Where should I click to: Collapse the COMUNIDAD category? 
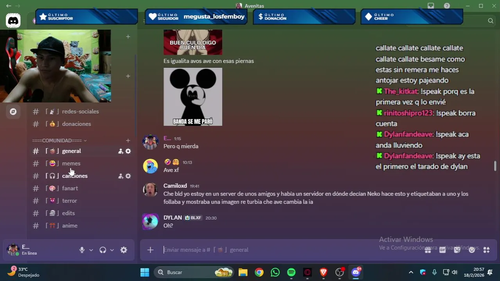pos(59,140)
